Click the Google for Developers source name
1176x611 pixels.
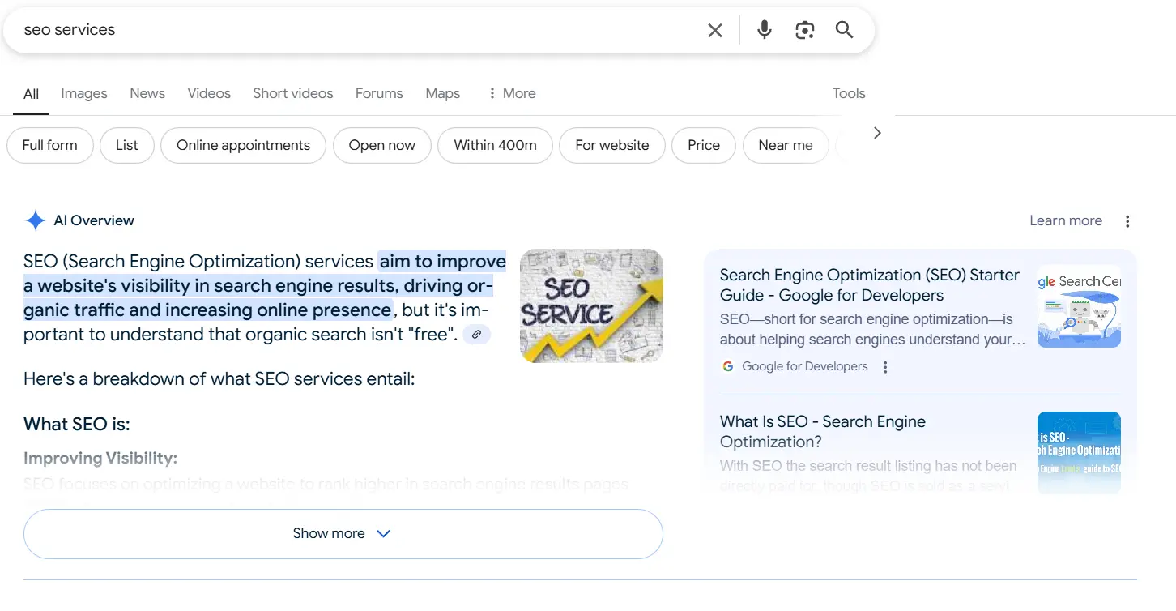pos(805,367)
